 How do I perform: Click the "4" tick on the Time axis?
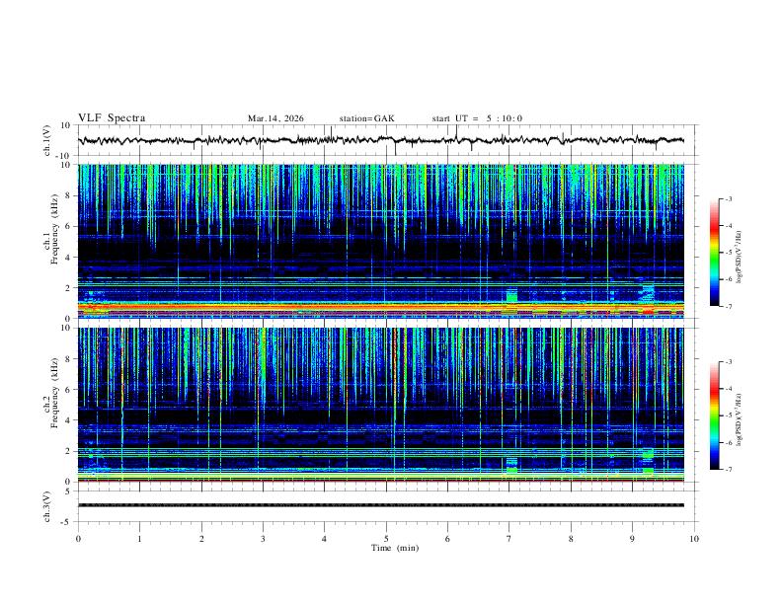(x=324, y=539)
